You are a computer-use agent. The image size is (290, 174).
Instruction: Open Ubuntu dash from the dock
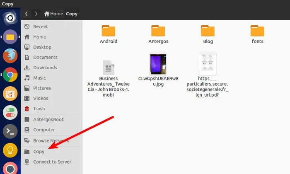[10, 18]
